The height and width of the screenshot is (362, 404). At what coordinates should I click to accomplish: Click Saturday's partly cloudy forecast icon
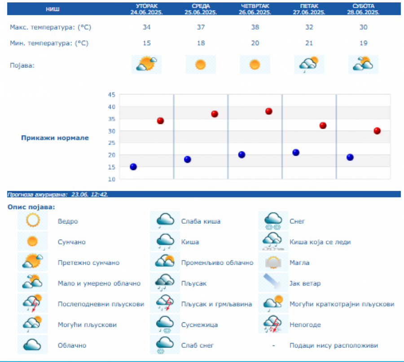coord(363,65)
